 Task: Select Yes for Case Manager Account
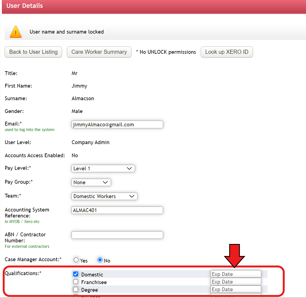click(76, 260)
